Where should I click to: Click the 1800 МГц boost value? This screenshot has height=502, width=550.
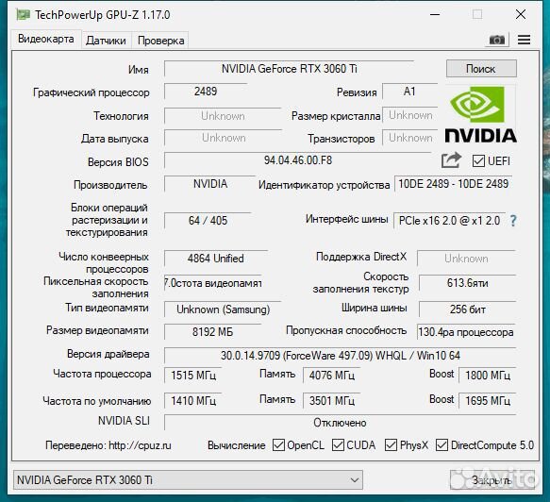pos(488,376)
